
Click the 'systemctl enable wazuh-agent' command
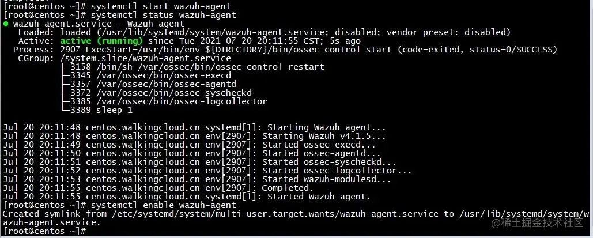pos(164,206)
